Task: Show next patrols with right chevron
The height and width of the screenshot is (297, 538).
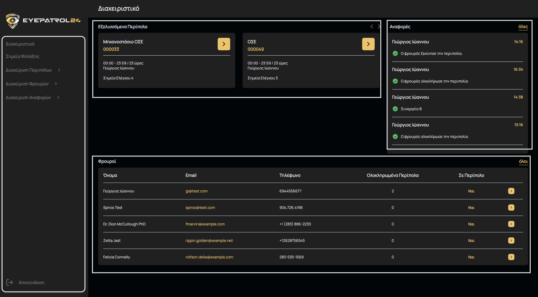Action: (x=379, y=27)
